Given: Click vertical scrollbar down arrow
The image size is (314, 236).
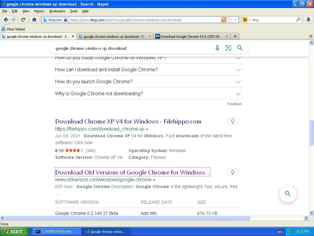Looking at the screenshot, I should click(x=311, y=213).
